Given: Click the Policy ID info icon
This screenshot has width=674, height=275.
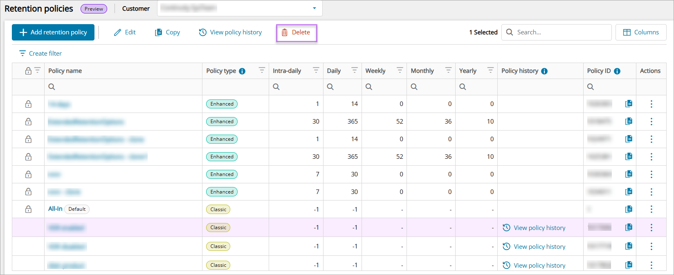Looking at the screenshot, I should click(617, 71).
